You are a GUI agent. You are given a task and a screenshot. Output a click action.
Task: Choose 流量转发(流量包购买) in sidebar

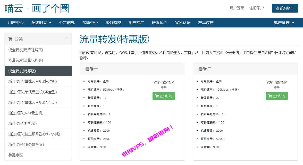tap(26, 60)
